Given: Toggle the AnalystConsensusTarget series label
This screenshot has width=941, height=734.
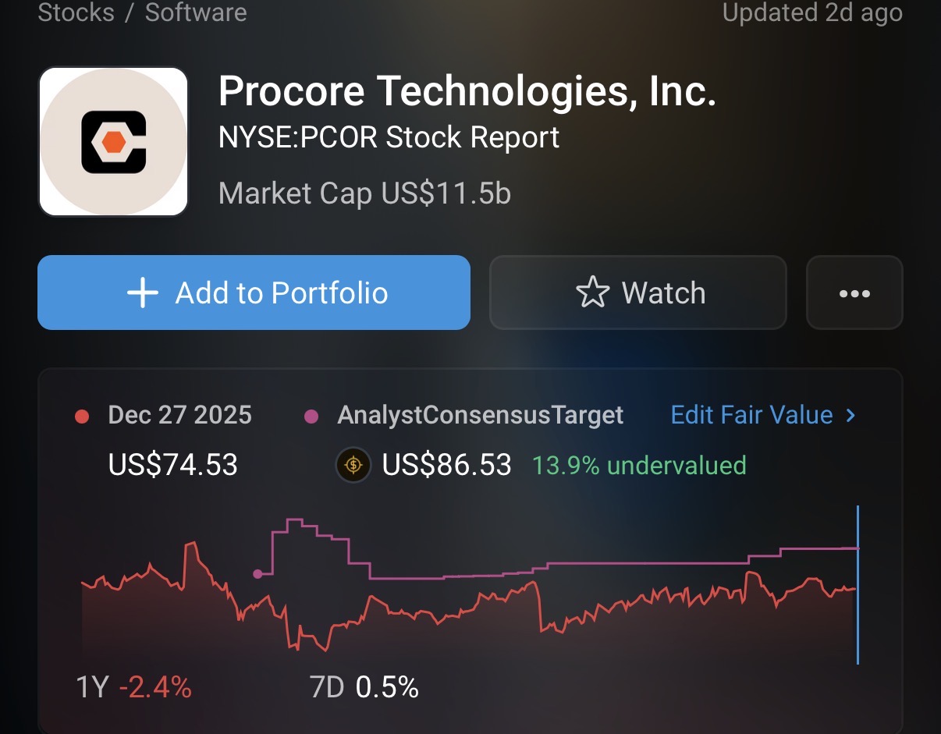Looking at the screenshot, I should (480, 415).
